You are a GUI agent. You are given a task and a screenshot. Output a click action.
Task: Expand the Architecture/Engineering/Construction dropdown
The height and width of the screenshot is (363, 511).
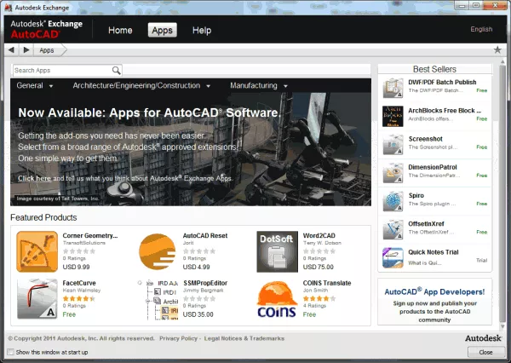point(141,86)
